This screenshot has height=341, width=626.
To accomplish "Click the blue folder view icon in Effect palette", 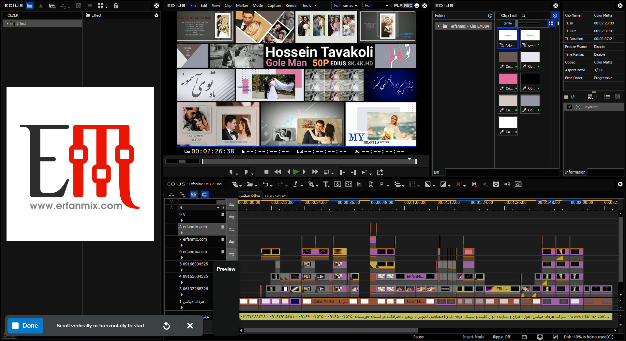I will click(x=30, y=6).
